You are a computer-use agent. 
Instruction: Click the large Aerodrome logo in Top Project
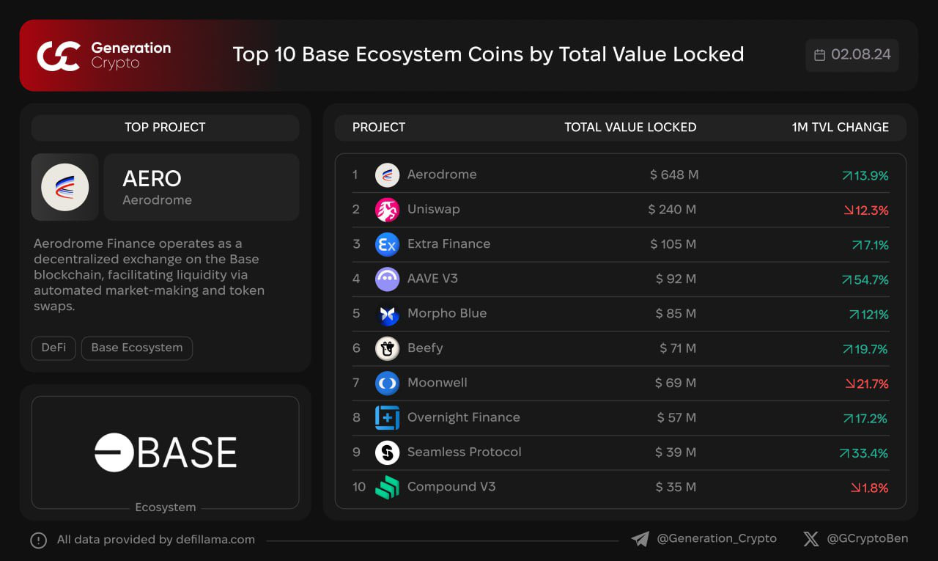coord(64,187)
